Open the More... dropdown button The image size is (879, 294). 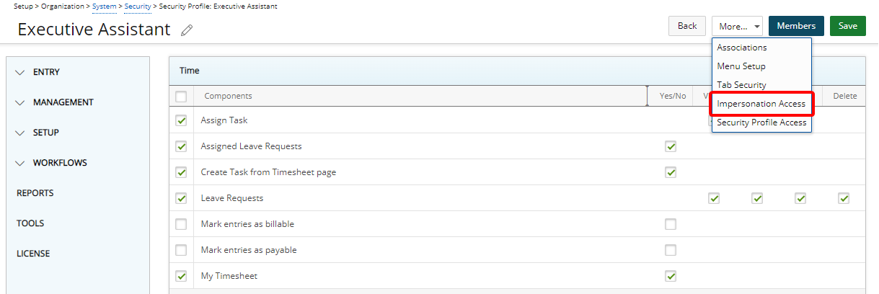click(737, 26)
